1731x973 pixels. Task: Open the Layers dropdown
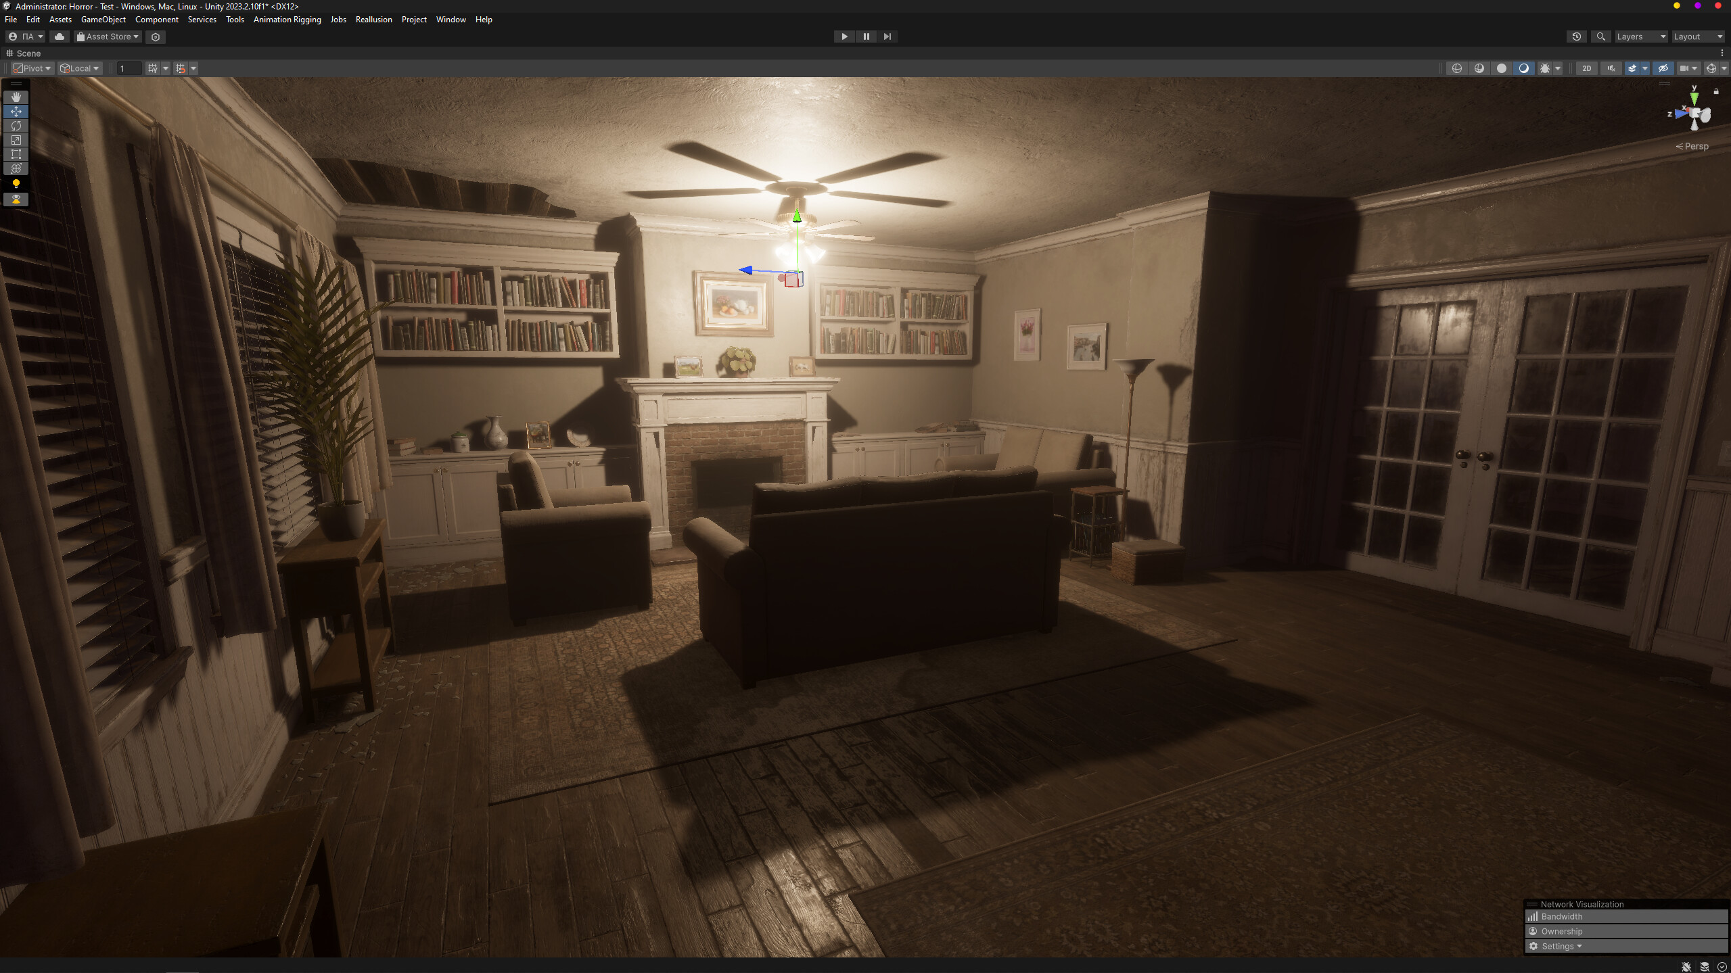point(1640,37)
